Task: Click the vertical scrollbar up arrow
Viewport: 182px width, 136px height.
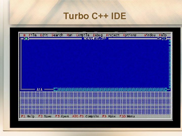Action: (x=170, y=42)
